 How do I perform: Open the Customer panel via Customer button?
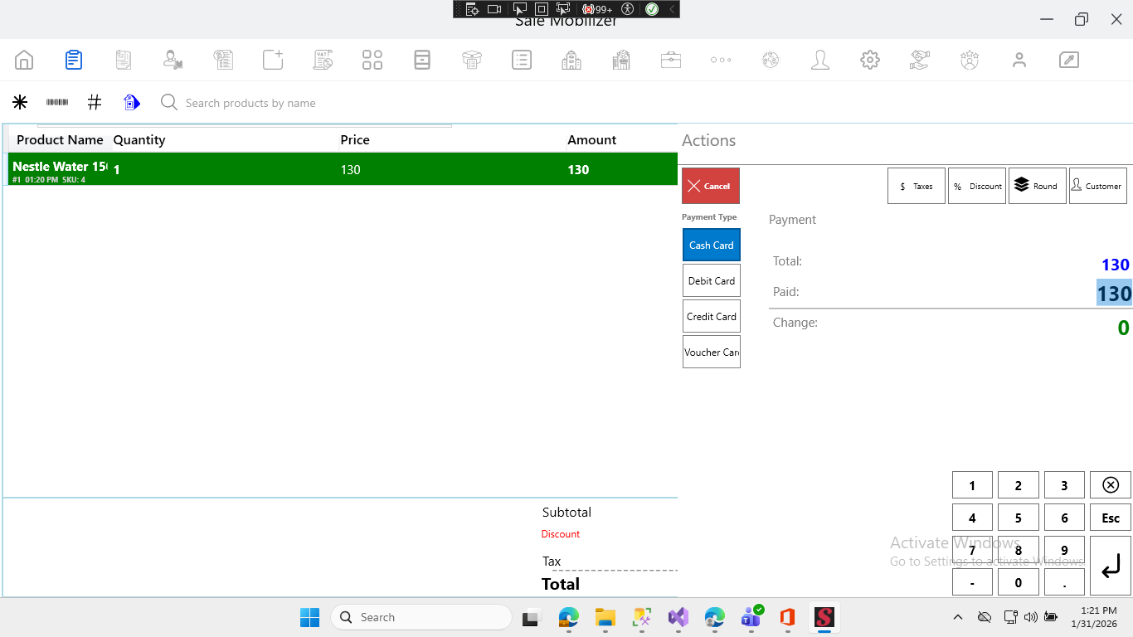[1097, 185]
